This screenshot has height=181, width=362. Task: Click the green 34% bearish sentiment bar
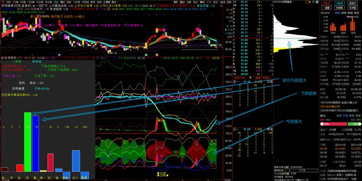[354, 124]
